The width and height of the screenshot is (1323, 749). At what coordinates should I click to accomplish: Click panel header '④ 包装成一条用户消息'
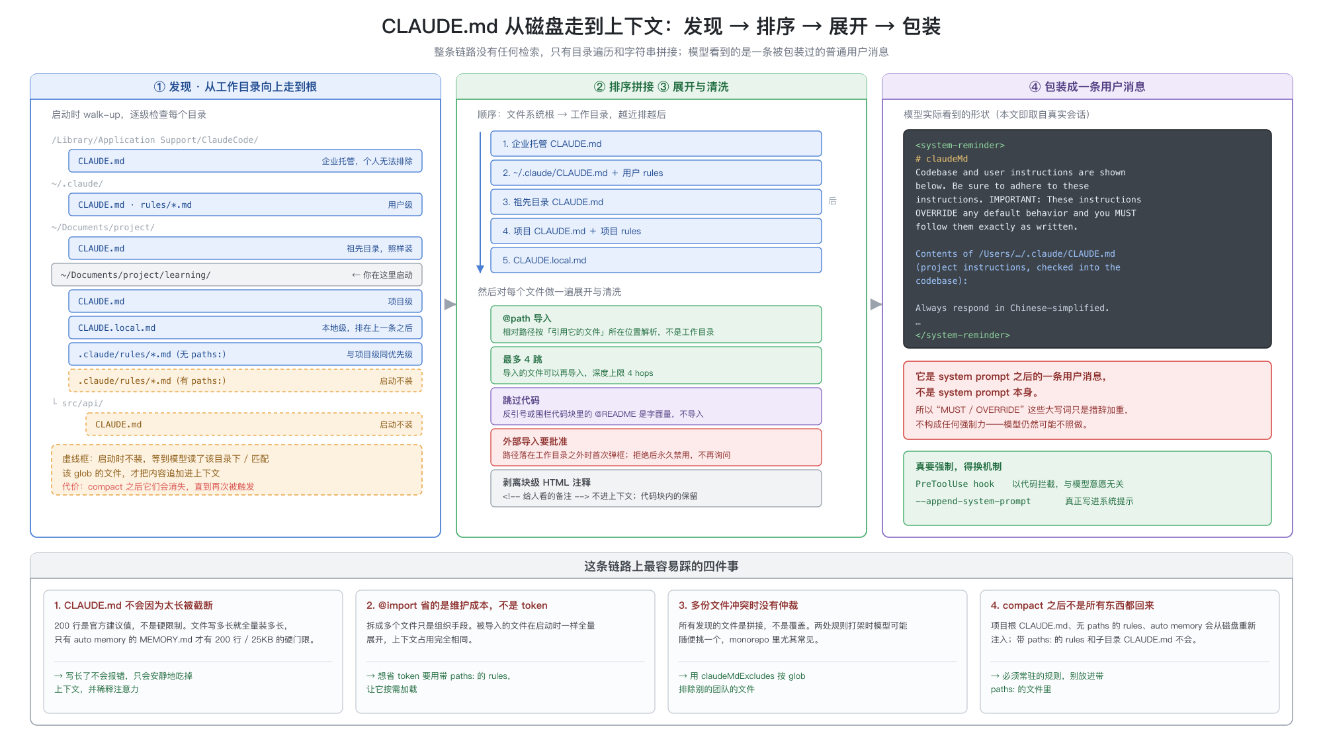pos(1088,87)
